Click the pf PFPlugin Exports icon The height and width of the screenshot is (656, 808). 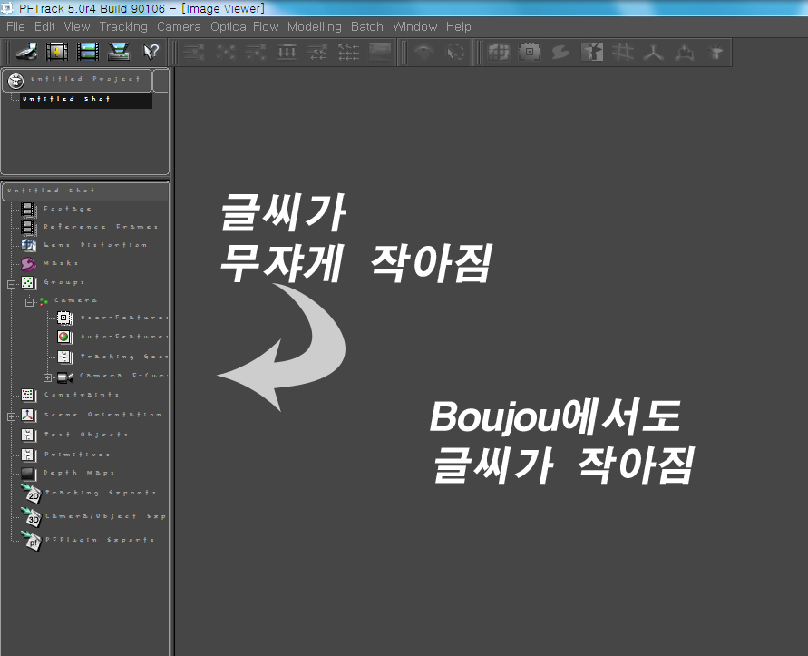pos(31,541)
